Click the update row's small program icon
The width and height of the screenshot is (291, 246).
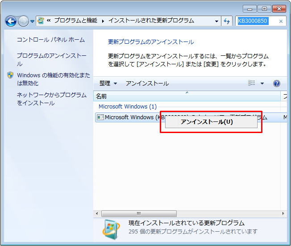point(100,117)
